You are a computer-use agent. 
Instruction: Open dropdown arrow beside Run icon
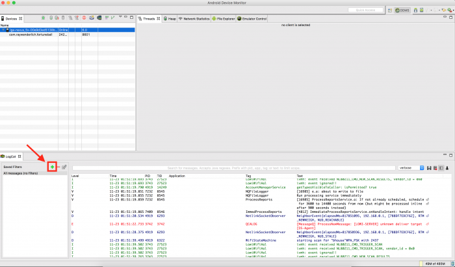tap(454, 10)
